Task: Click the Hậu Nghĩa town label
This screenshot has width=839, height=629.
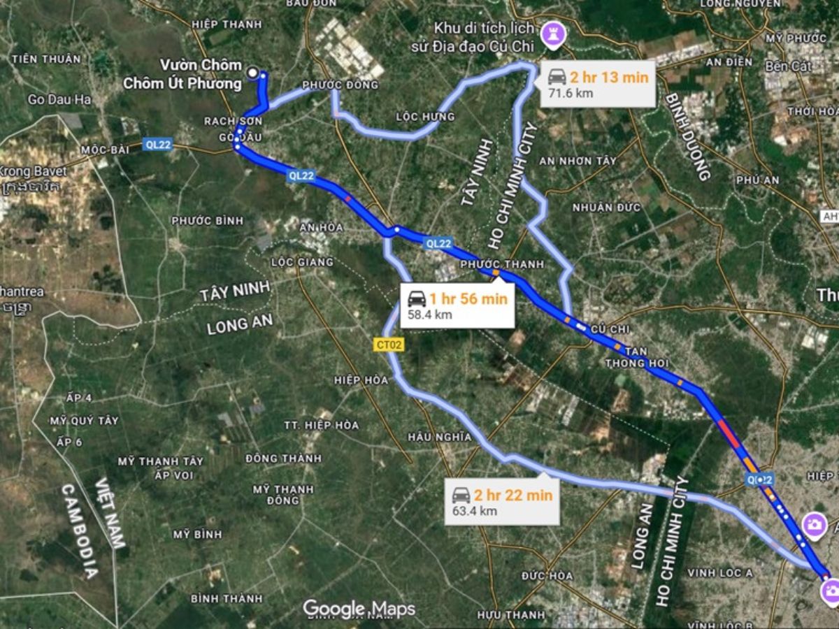Action: click(440, 437)
